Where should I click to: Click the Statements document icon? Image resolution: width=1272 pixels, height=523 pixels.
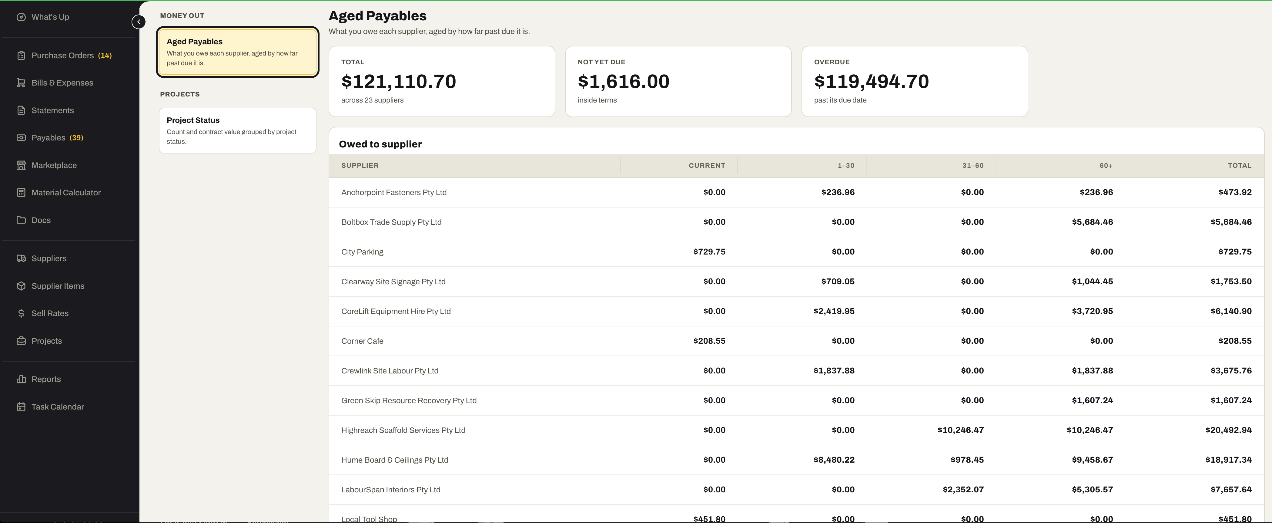(21, 110)
